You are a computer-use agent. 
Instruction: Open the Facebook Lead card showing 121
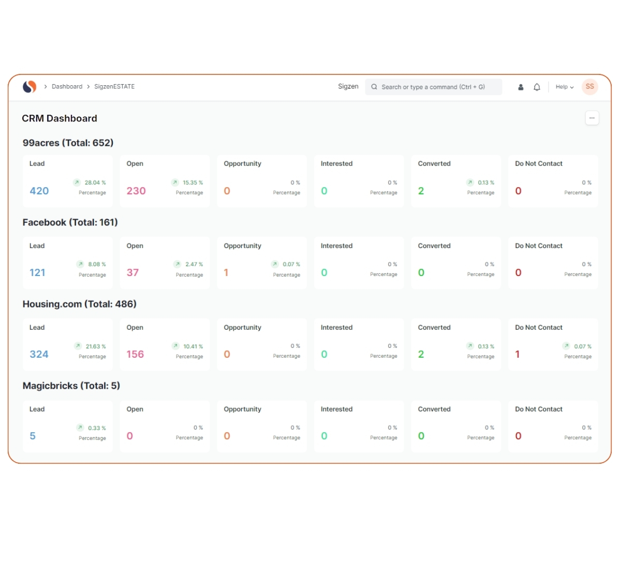click(68, 263)
